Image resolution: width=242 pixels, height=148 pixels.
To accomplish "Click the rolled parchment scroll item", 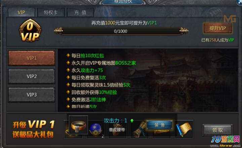I will click(138, 130).
